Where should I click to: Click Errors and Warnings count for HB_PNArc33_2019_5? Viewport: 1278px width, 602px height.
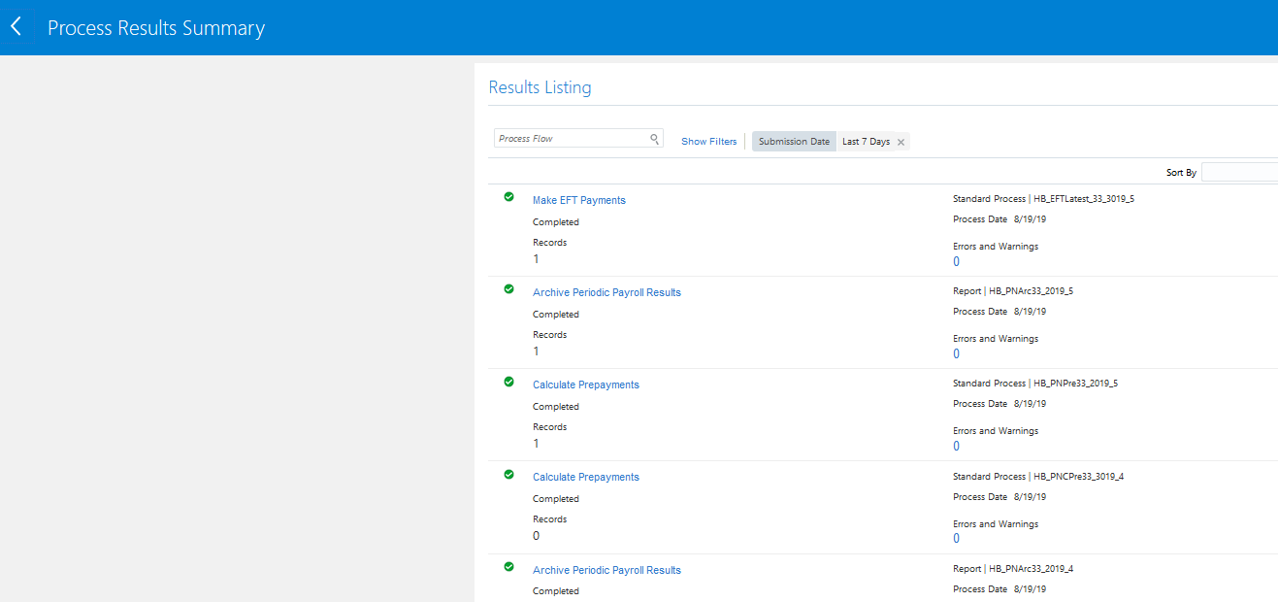[956, 354]
